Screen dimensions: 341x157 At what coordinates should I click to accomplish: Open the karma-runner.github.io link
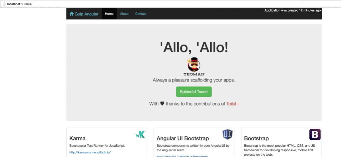[90, 152]
